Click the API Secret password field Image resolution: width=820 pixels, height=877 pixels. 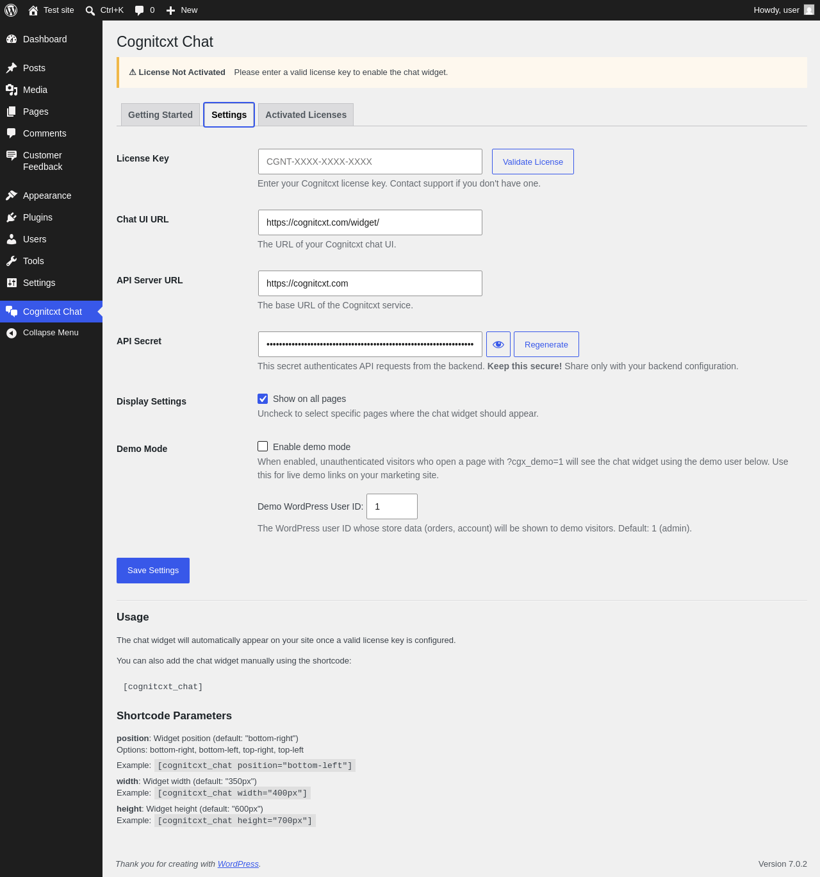[x=370, y=344]
